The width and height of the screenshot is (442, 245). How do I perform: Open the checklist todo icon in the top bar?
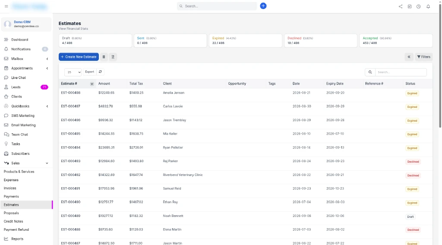409,6
